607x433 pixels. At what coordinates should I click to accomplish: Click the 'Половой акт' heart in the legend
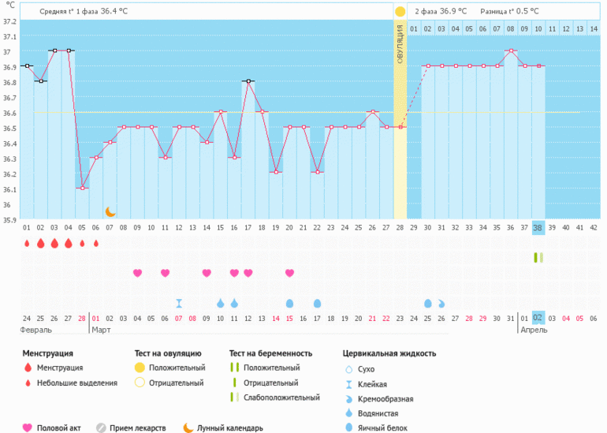pos(28,427)
